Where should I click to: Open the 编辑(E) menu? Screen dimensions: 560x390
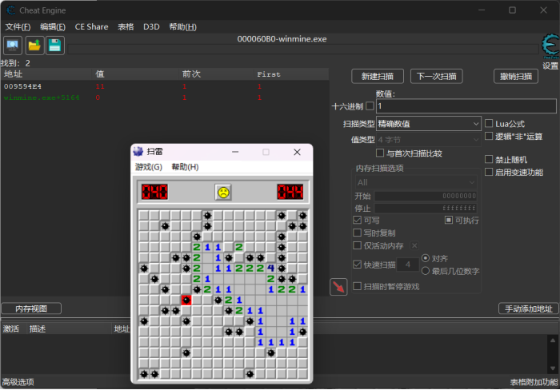(x=53, y=26)
